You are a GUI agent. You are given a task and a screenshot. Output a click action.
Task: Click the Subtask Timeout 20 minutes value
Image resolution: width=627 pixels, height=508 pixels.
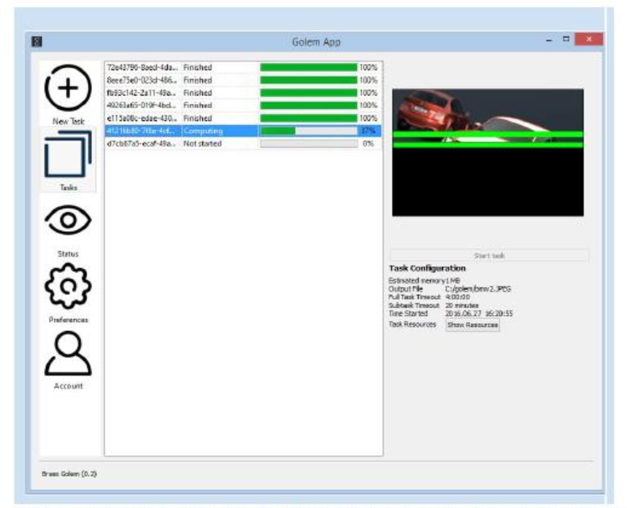tap(462, 305)
